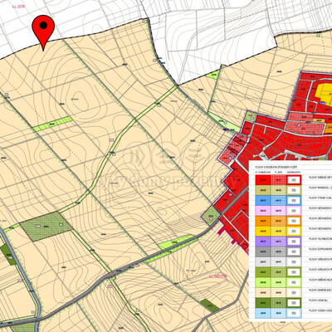The width and height of the screenshot is (332, 332).
Task: Click the PLOCHY TECHNICKÉ legend label
Action: (x=320, y=239)
